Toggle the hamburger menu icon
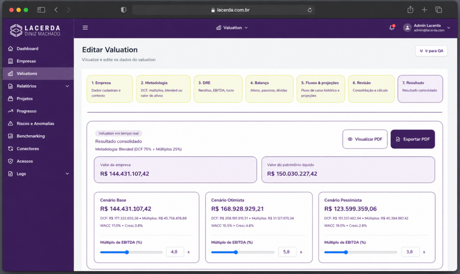Image resolution: width=460 pixels, height=274 pixels. (85, 27)
